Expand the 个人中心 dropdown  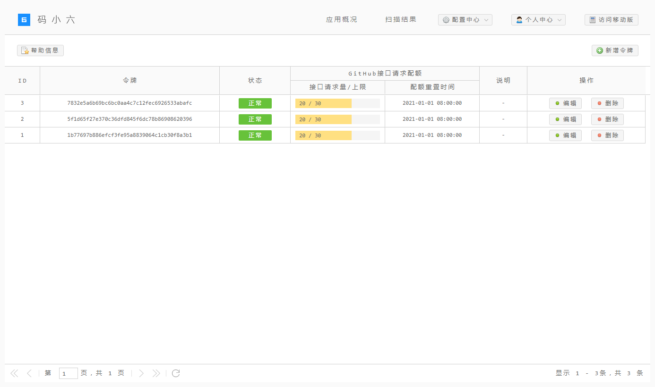pos(538,20)
